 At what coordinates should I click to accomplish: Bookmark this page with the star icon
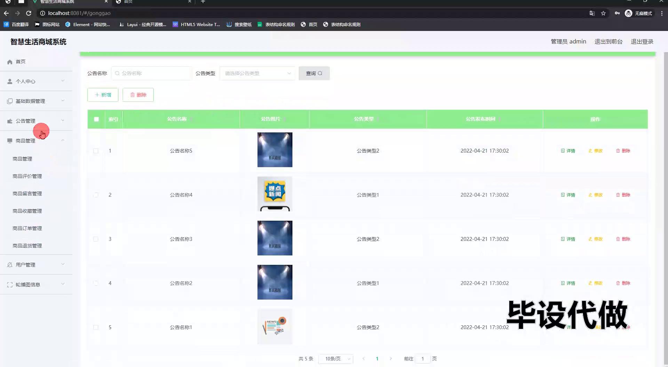pos(603,13)
